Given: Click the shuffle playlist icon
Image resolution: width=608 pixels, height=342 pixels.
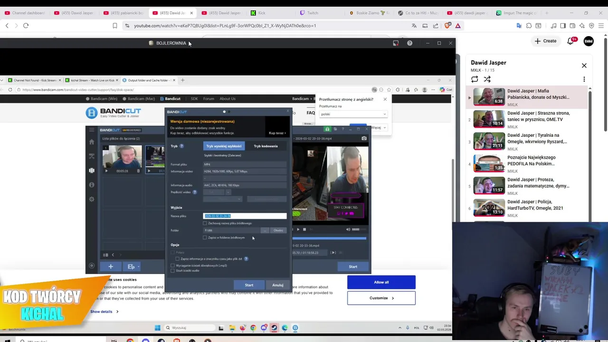Looking at the screenshot, I should 487,79.
